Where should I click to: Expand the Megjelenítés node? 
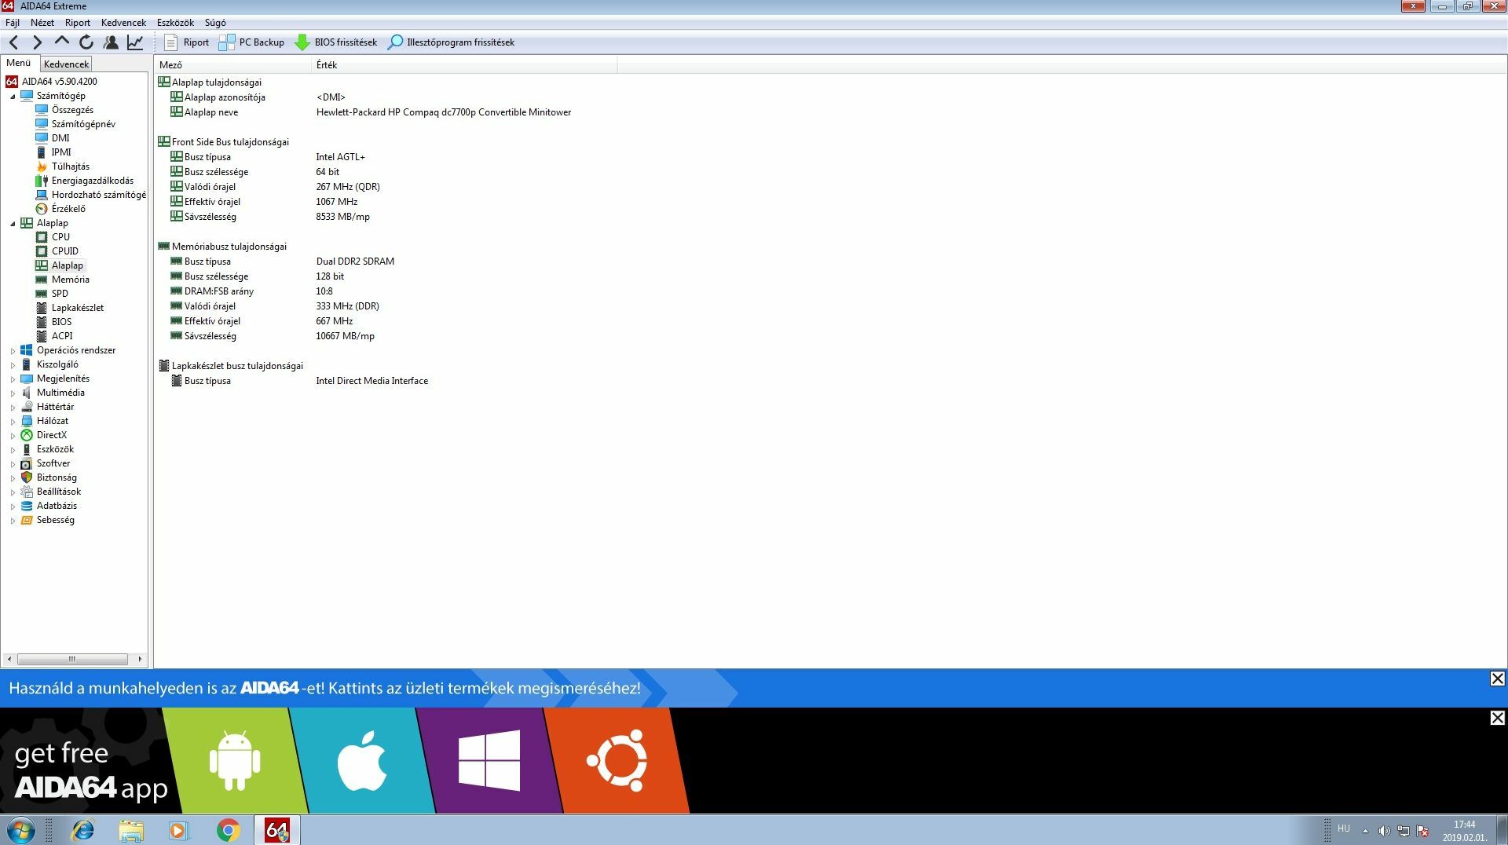point(13,379)
